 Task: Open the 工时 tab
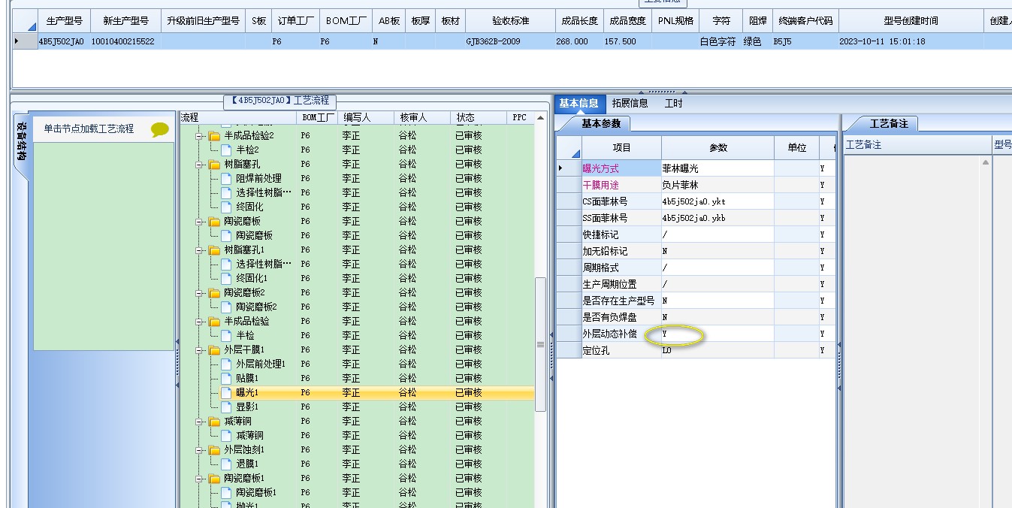click(673, 104)
